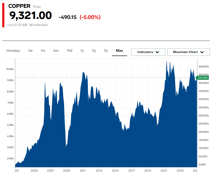The height and width of the screenshot is (181, 215).
Task: Switch chart to Ytd range
Action: click(x=69, y=51)
